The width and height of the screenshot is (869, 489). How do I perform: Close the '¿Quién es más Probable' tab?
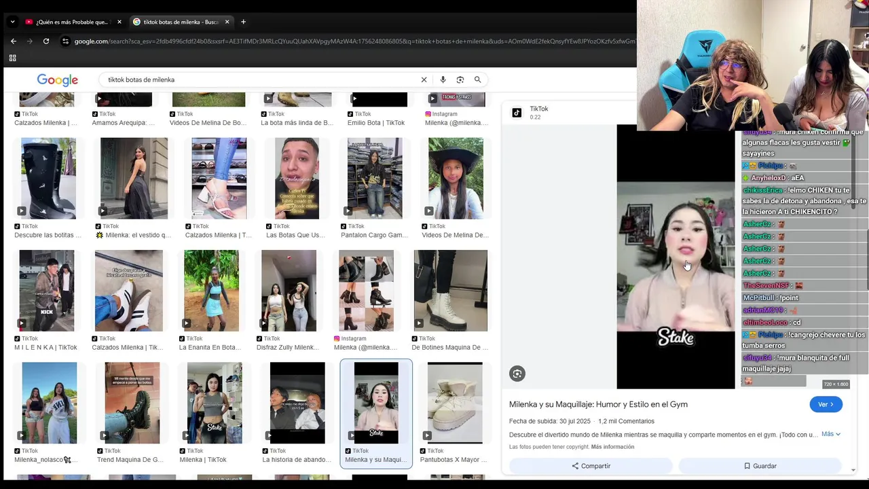(x=119, y=22)
